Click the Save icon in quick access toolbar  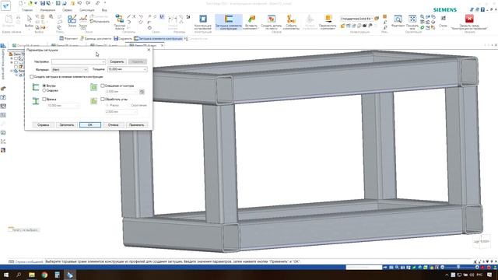pyautogui.click(x=43, y=3)
